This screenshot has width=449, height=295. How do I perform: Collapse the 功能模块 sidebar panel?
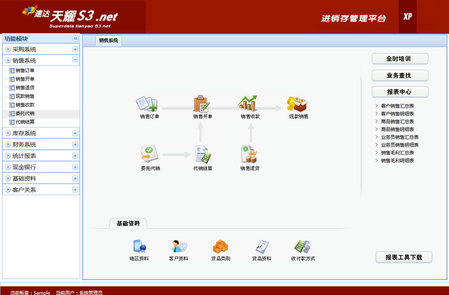pos(75,38)
